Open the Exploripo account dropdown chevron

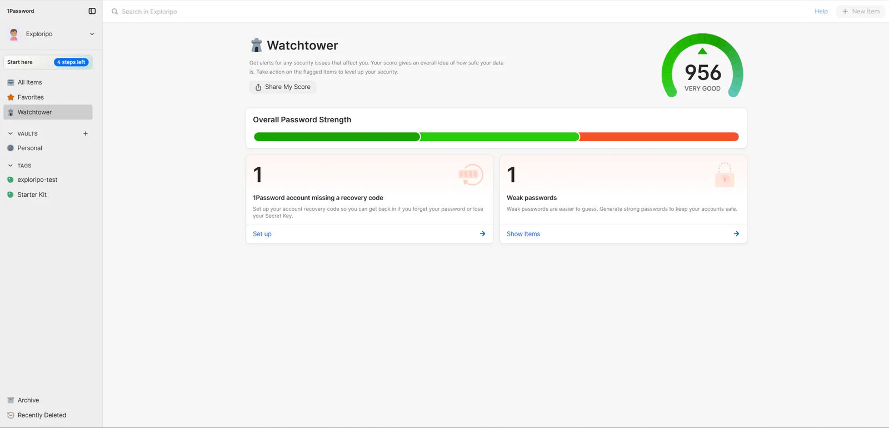(x=92, y=34)
